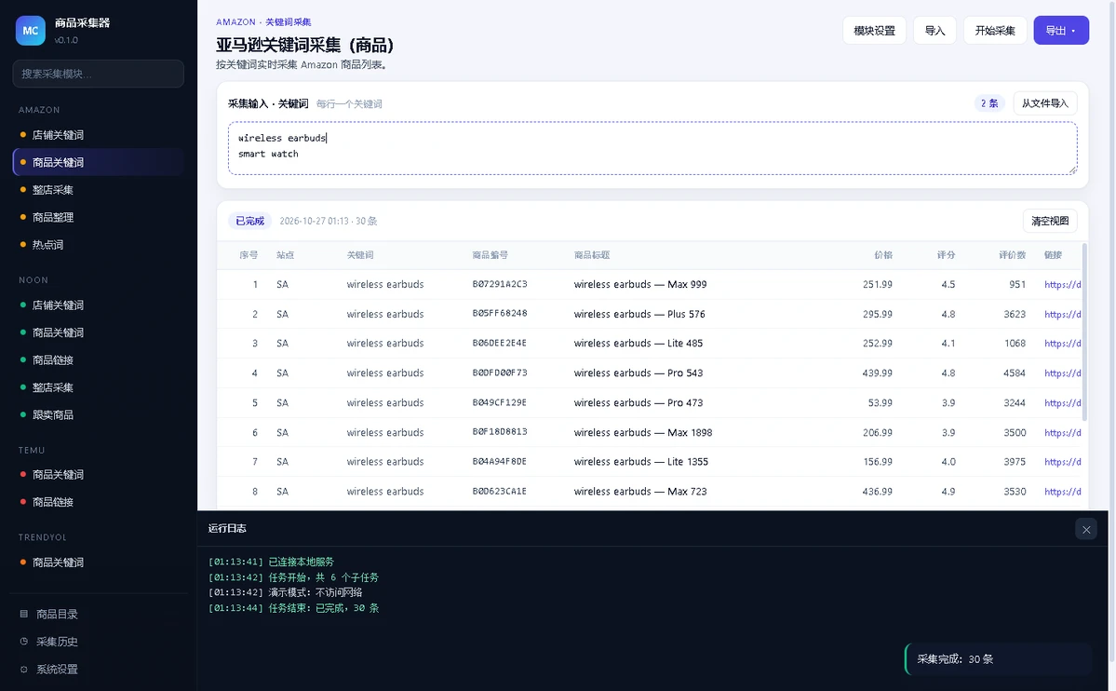Close the 运行日志 log panel
Image resolution: width=1116 pixels, height=691 pixels.
tap(1086, 529)
